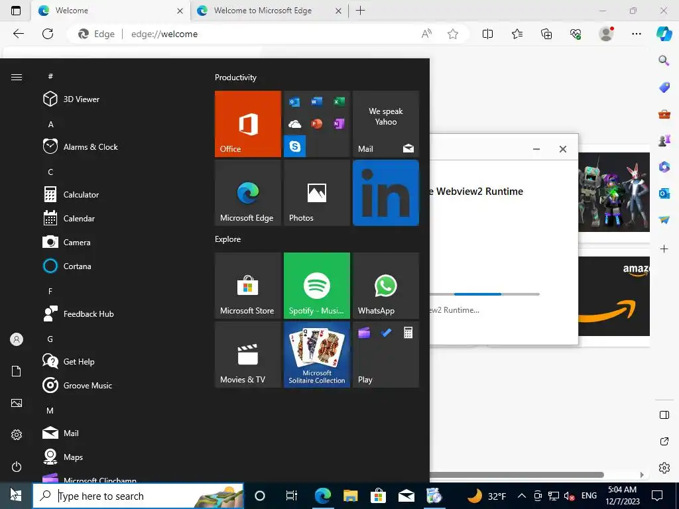Open sidebar Search icon
This screenshot has width=679, height=509.
coord(664,60)
